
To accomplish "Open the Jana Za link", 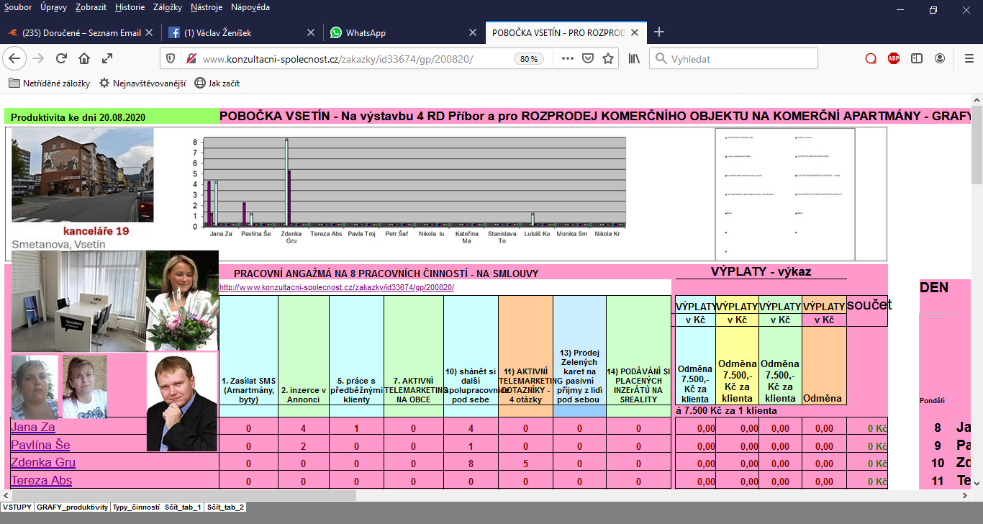I will pos(32,427).
